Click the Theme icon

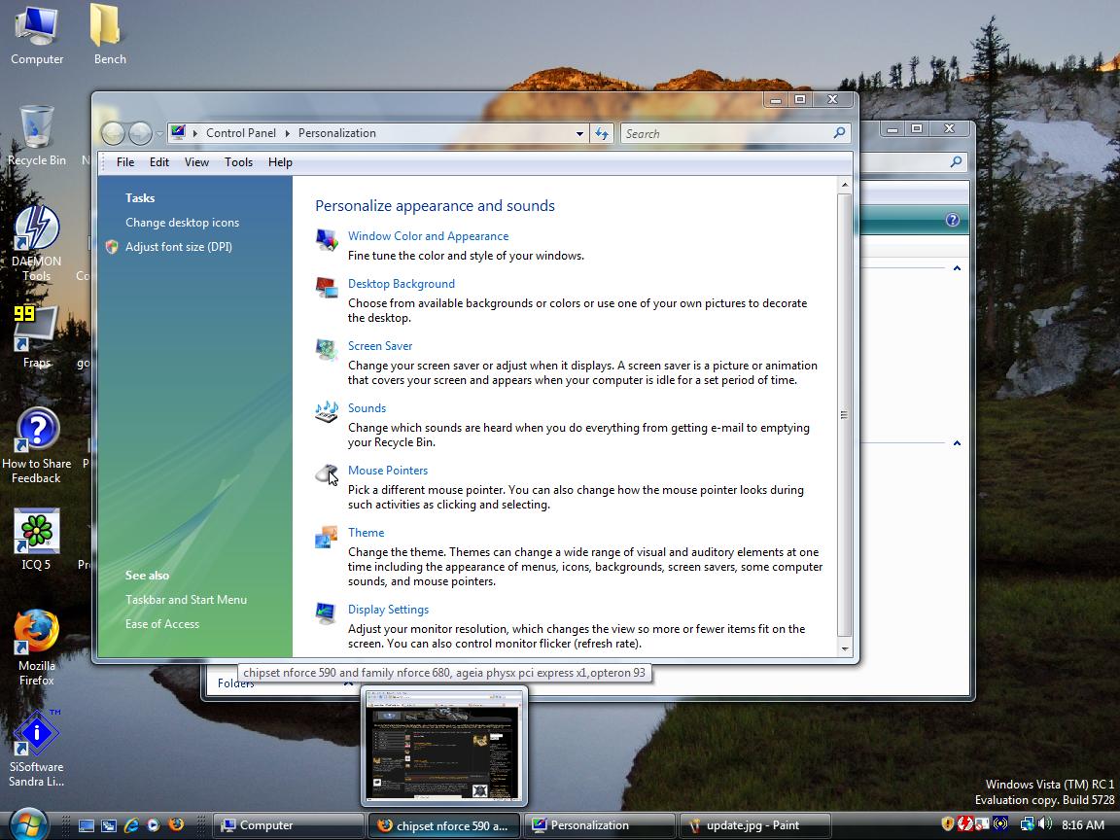327,537
